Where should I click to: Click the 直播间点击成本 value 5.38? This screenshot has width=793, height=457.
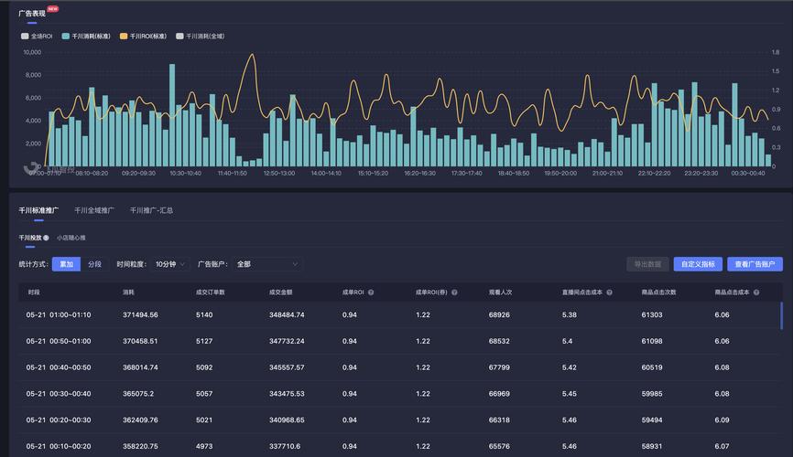(x=569, y=314)
